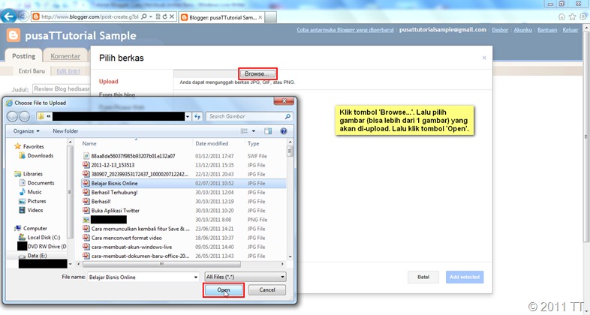Click the search magnifier in address bar

(143, 17)
